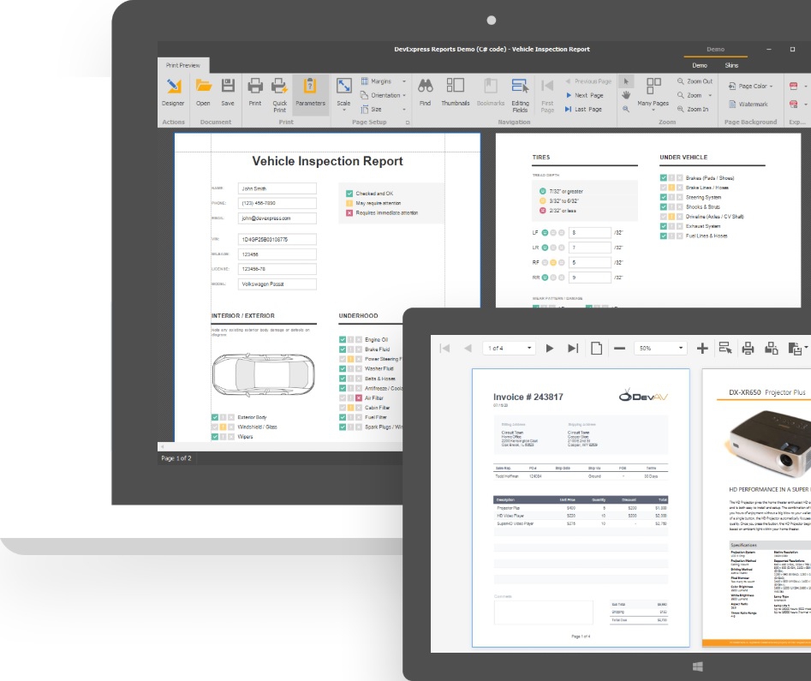Open the report Designer
The height and width of the screenshot is (681, 811).
coord(173,93)
